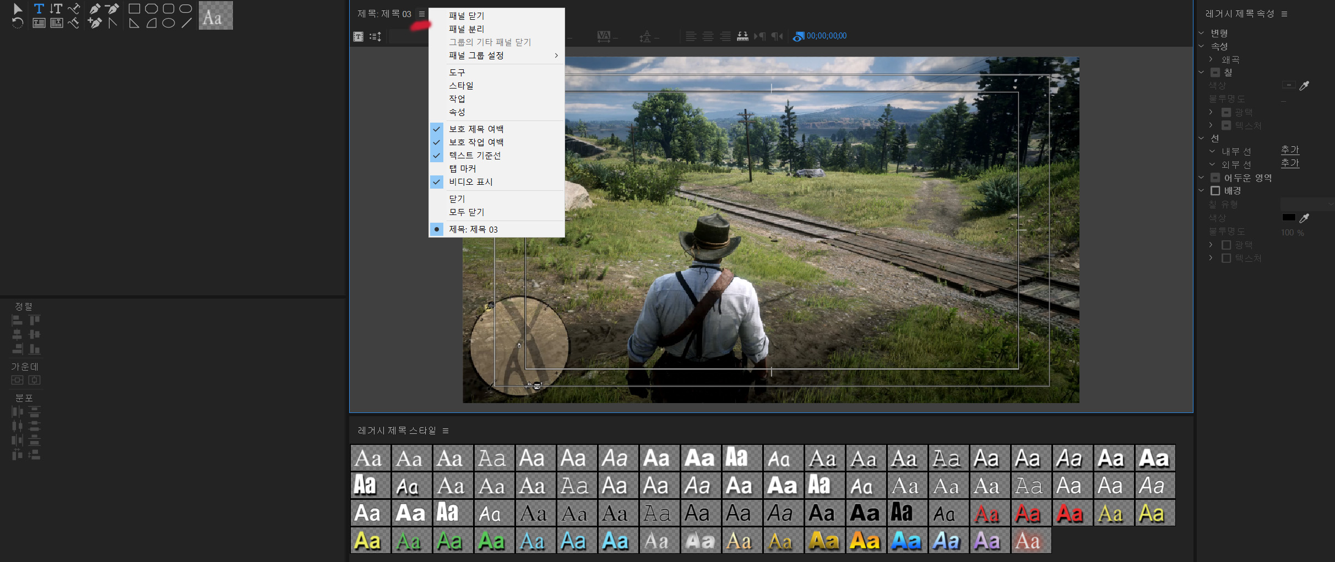The width and height of the screenshot is (1335, 562).
Task: Select the Convert Anchor Point tool
Action: [x=112, y=23]
